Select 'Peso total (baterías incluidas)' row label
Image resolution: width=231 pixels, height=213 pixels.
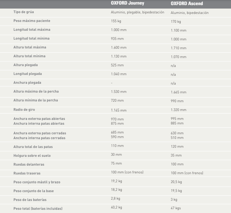[x=38, y=208]
